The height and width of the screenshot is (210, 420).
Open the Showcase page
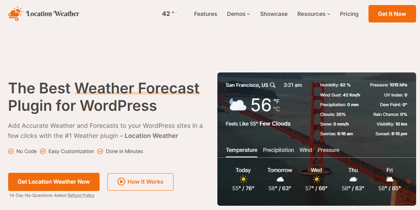(274, 14)
